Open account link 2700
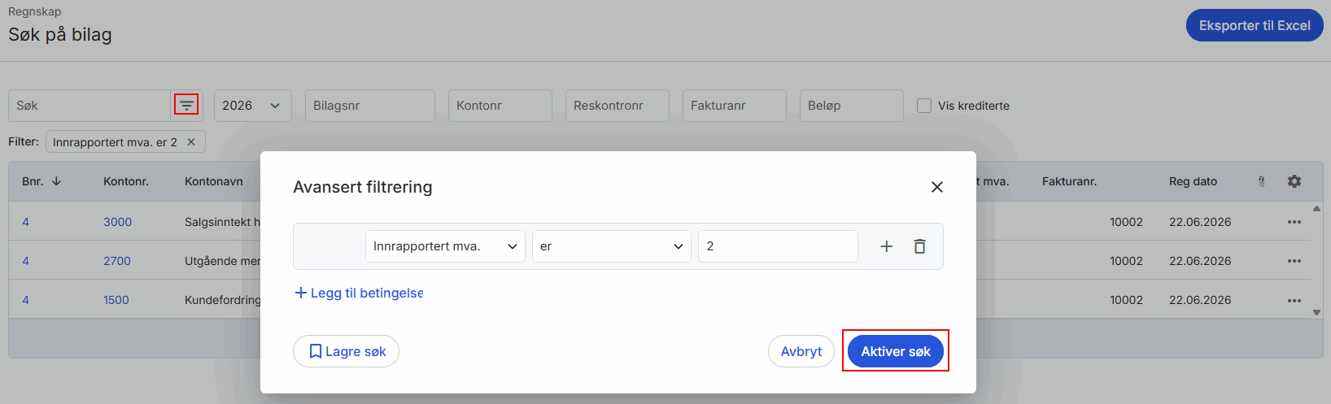1331x404 pixels. click(117, 261)
